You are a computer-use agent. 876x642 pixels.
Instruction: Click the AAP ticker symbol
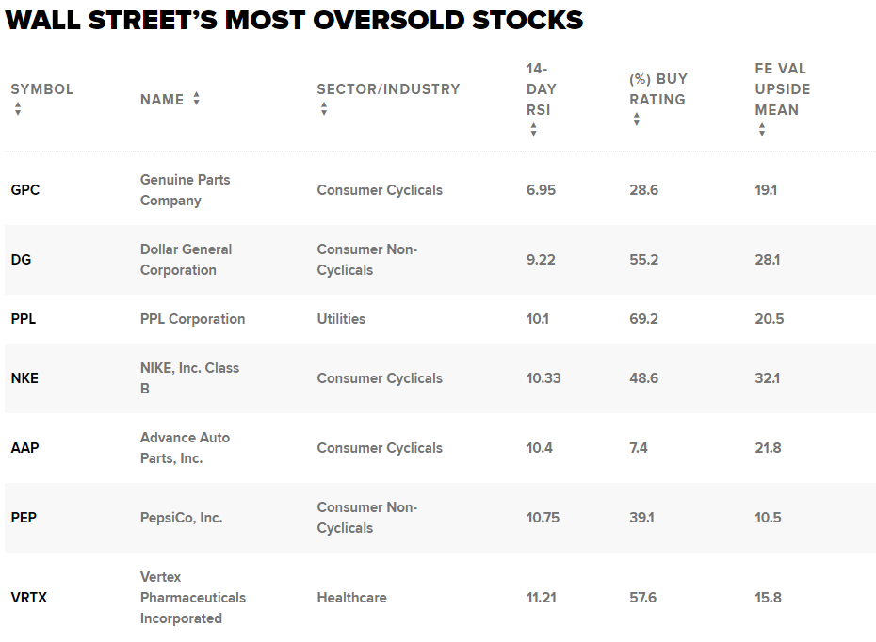[x=24, y=448]
